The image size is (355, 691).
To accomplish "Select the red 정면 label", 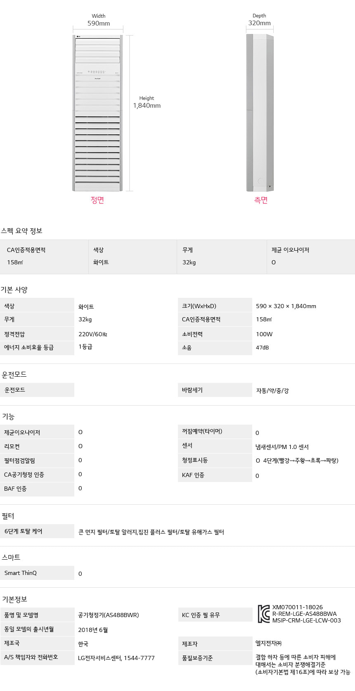I will tap(97, 200).
